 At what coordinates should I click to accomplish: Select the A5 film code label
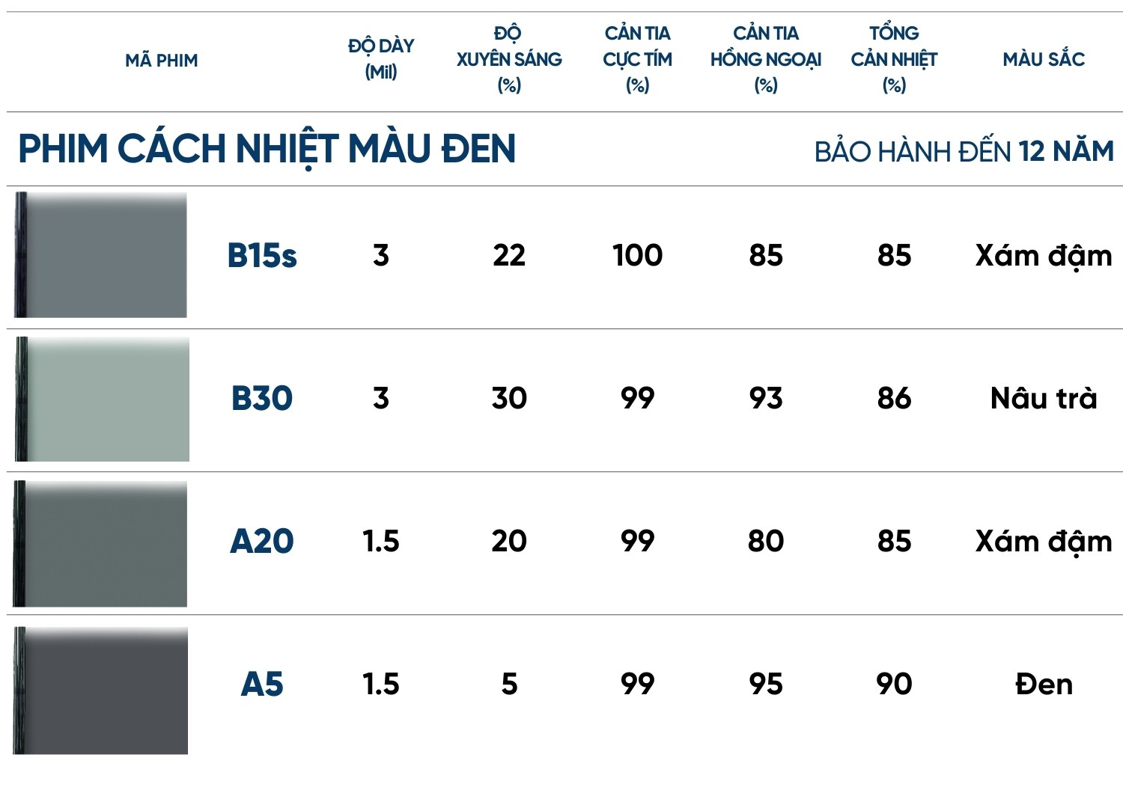tap(262, 685)
